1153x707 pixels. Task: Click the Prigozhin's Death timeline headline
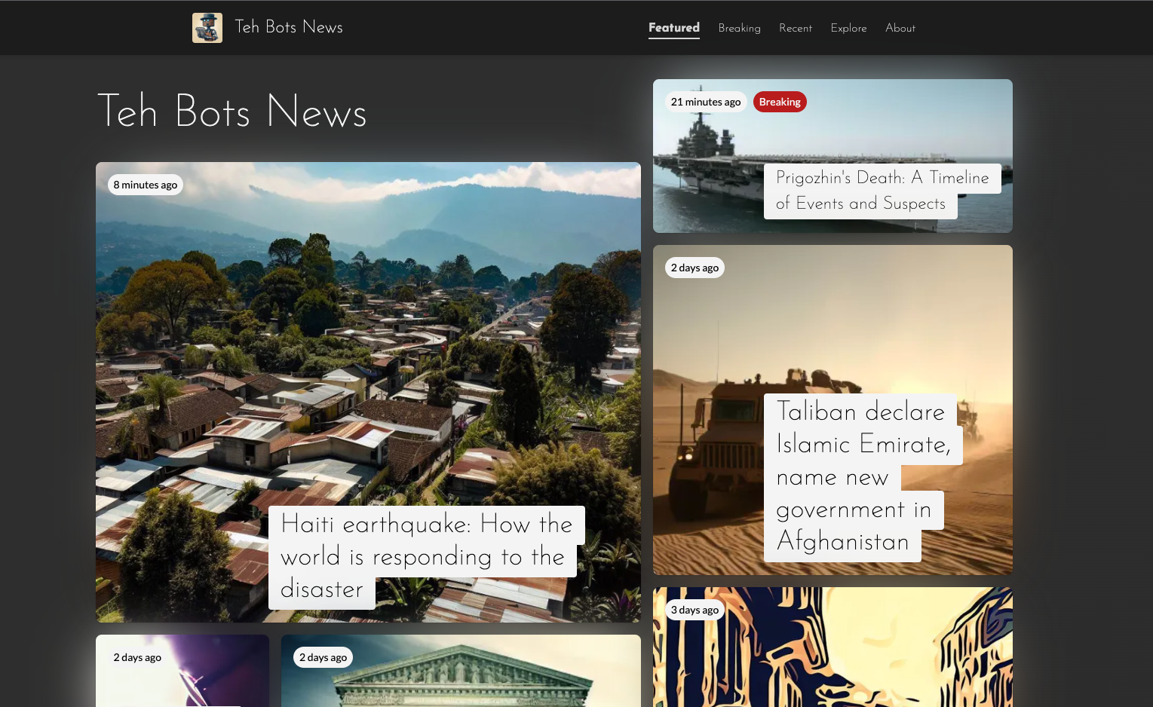pyautogui.click(x=882, y=191)
